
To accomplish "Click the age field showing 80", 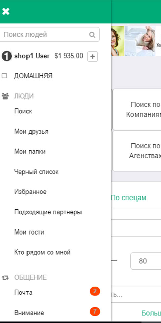I will pyautogui.click(x=146, y=261).
